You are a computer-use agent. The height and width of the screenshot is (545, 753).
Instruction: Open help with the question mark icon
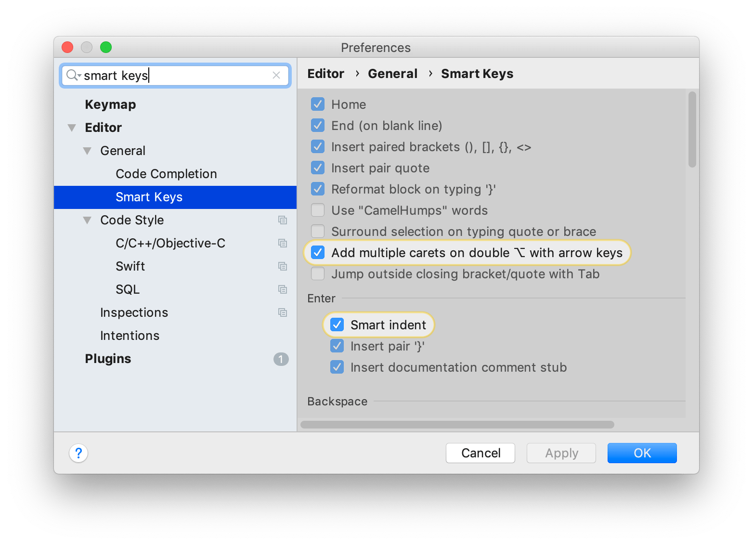pos(78,453)
